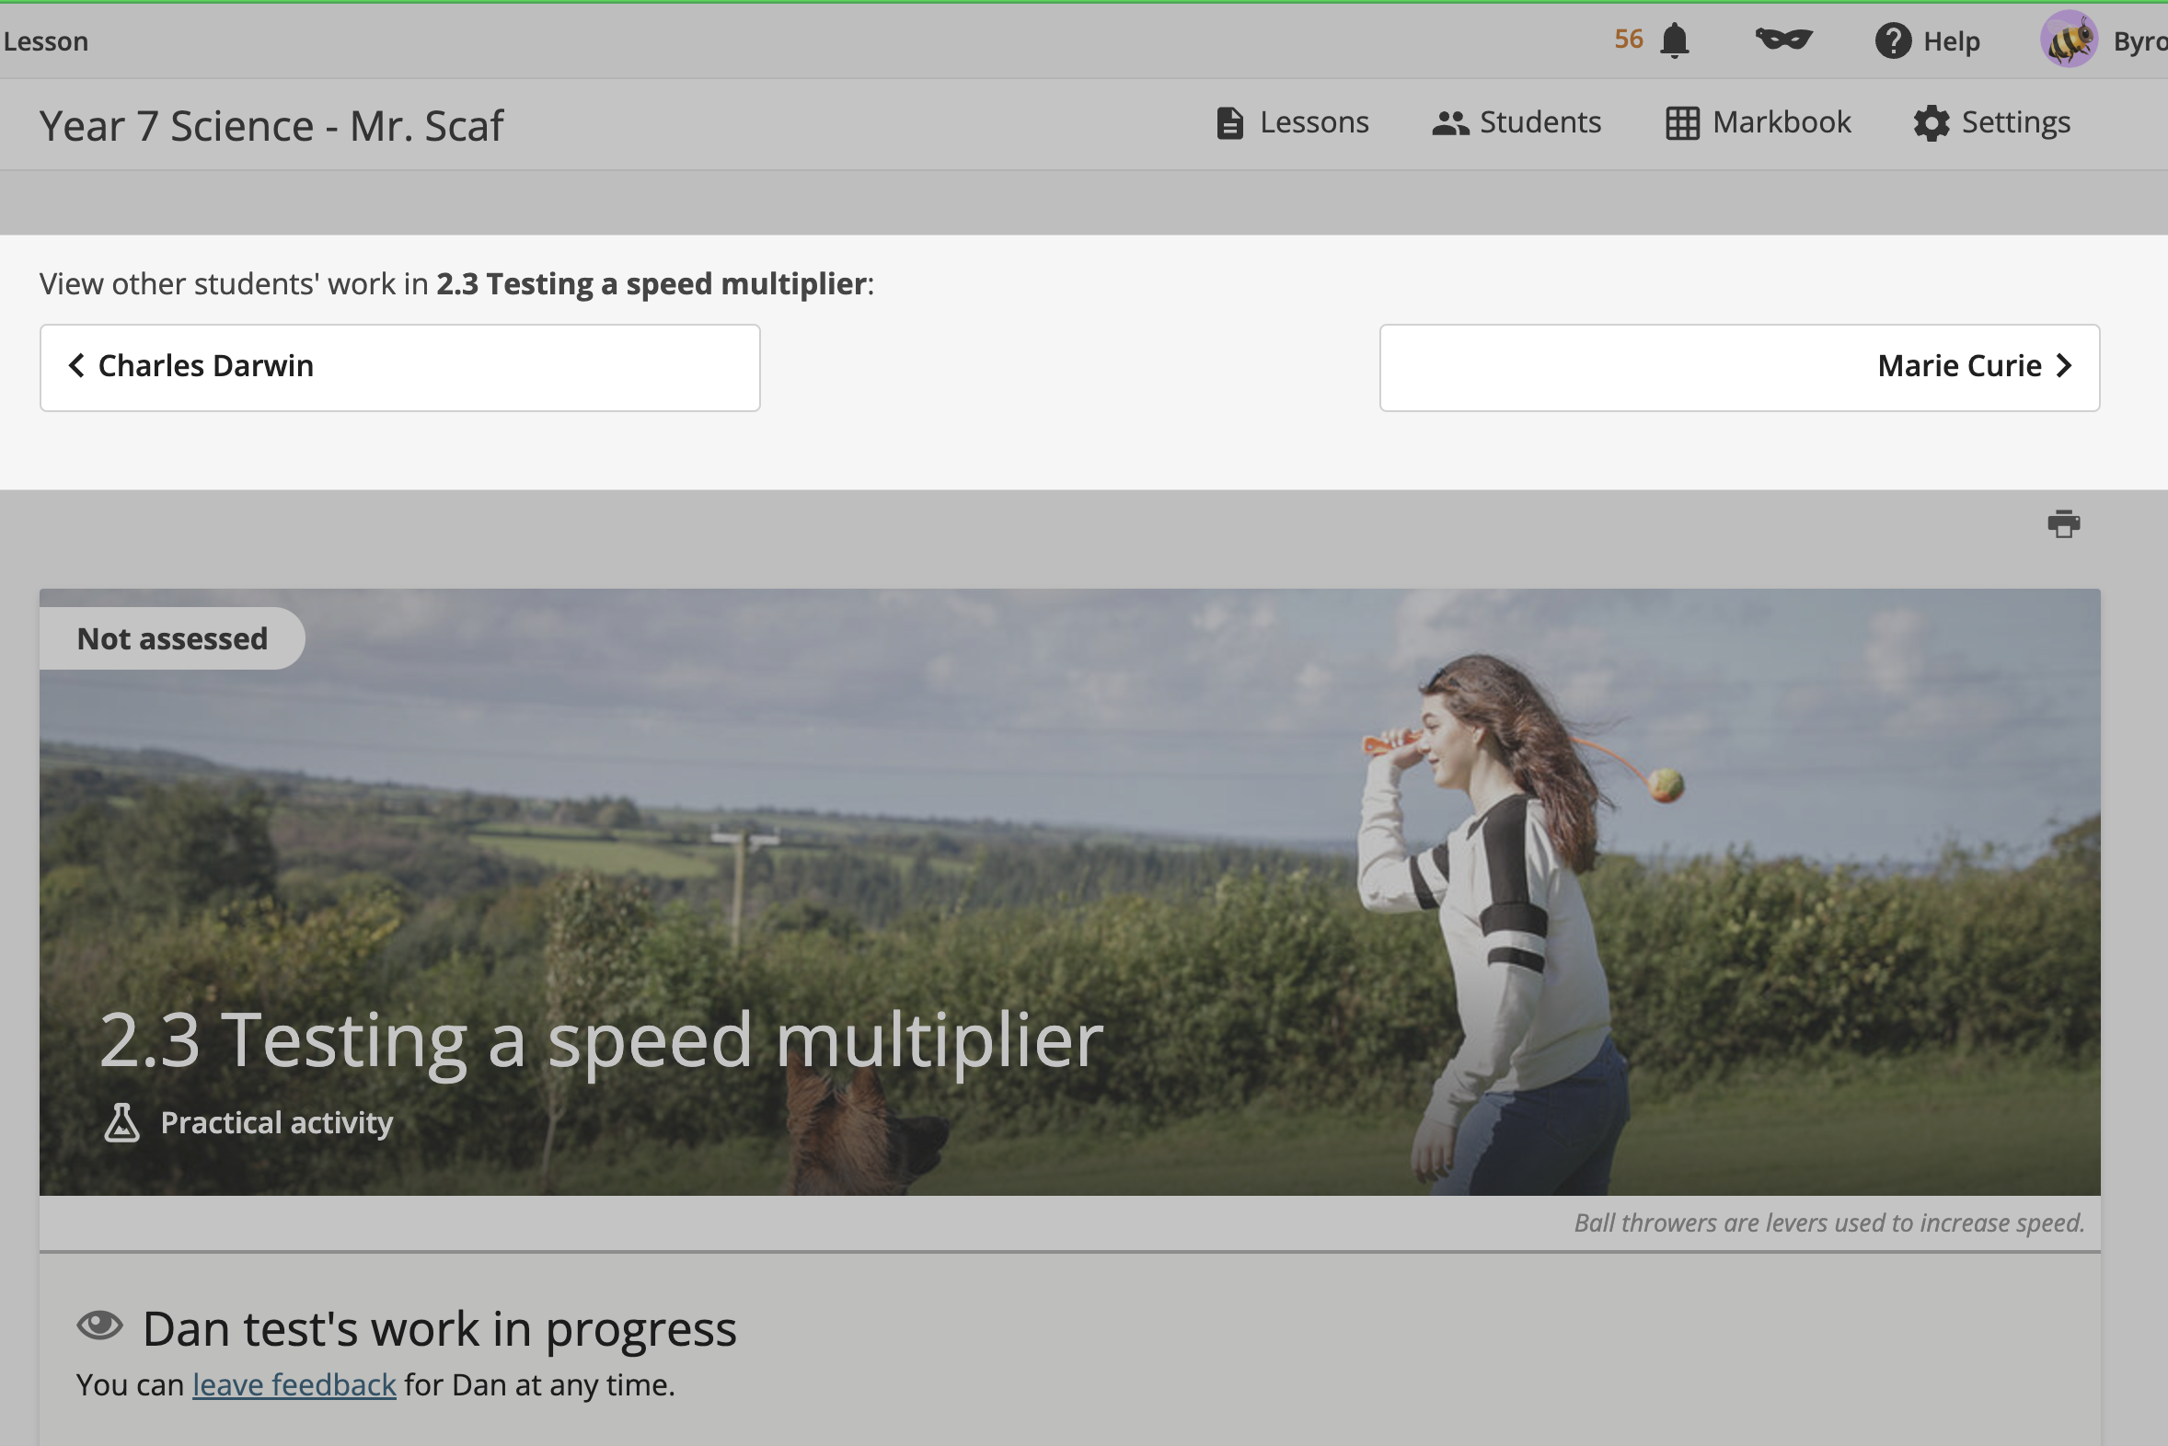The image size is (2168, 1446).
Task: Click the Students people icon
Action: pos(1449,122)
